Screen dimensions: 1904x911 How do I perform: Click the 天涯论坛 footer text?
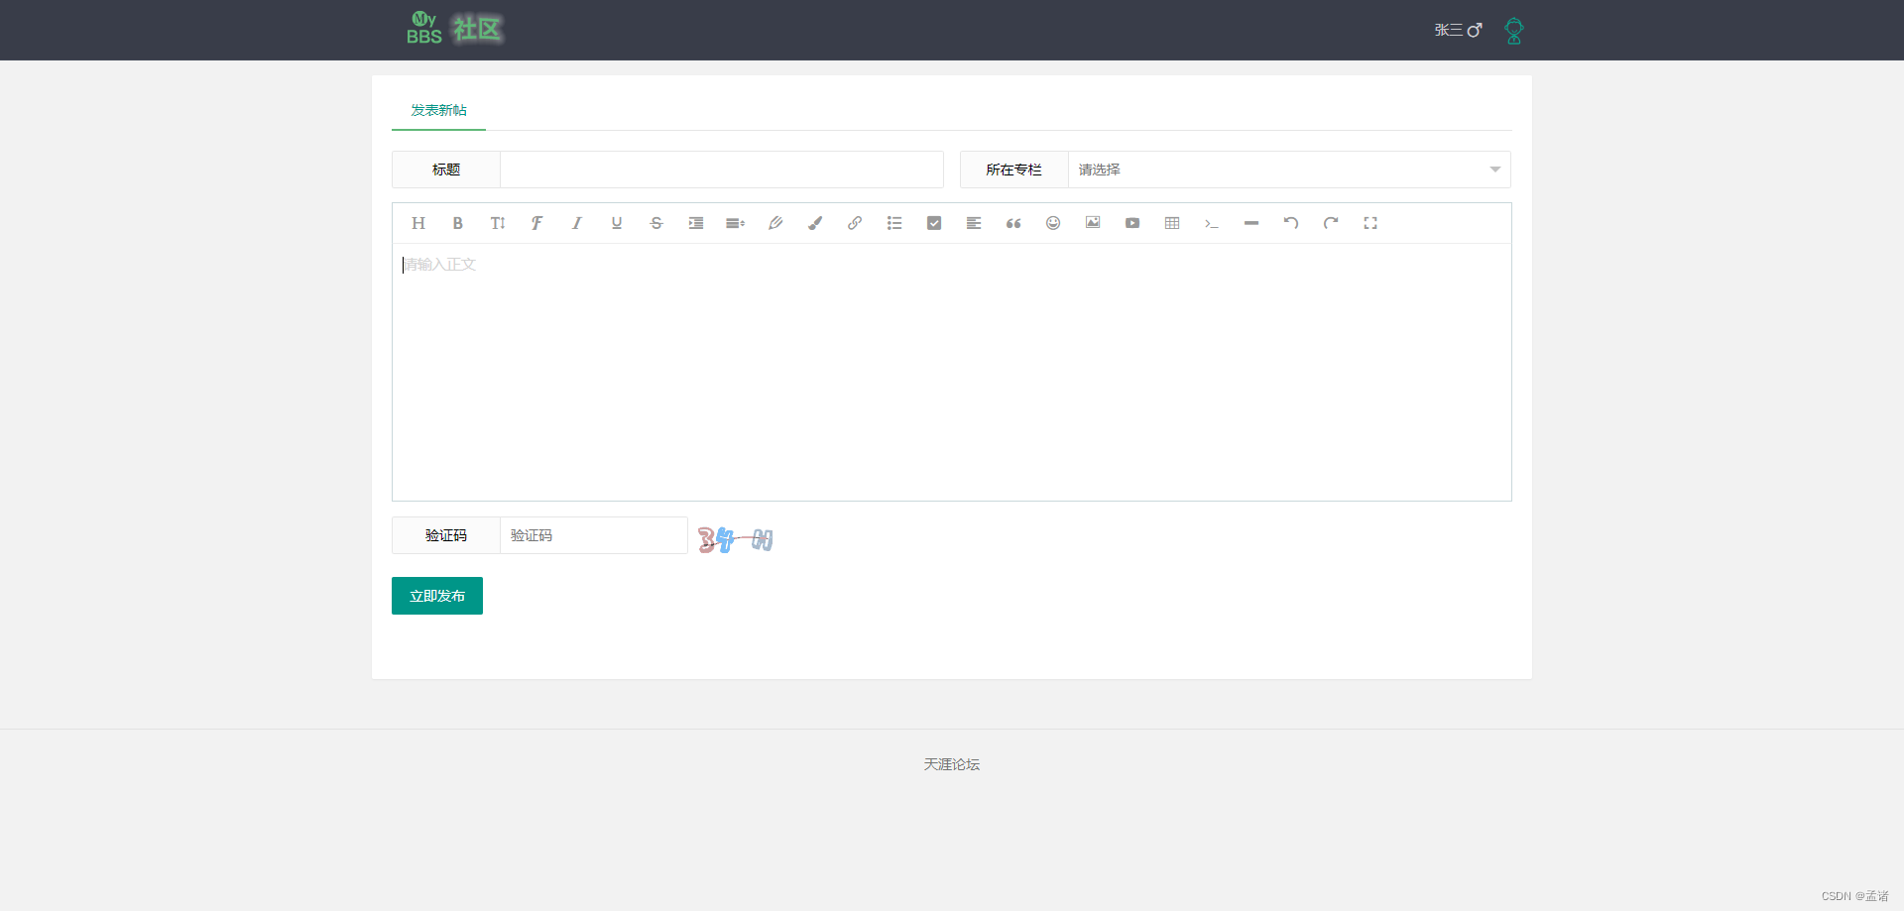coord(952,764)
